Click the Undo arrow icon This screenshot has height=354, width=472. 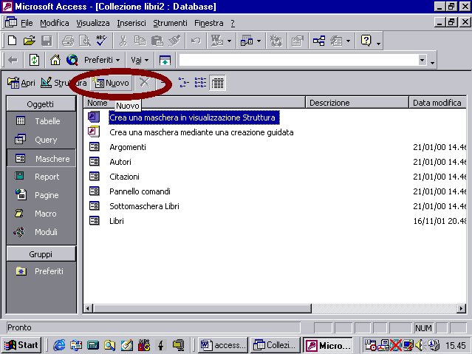[196, 41]
